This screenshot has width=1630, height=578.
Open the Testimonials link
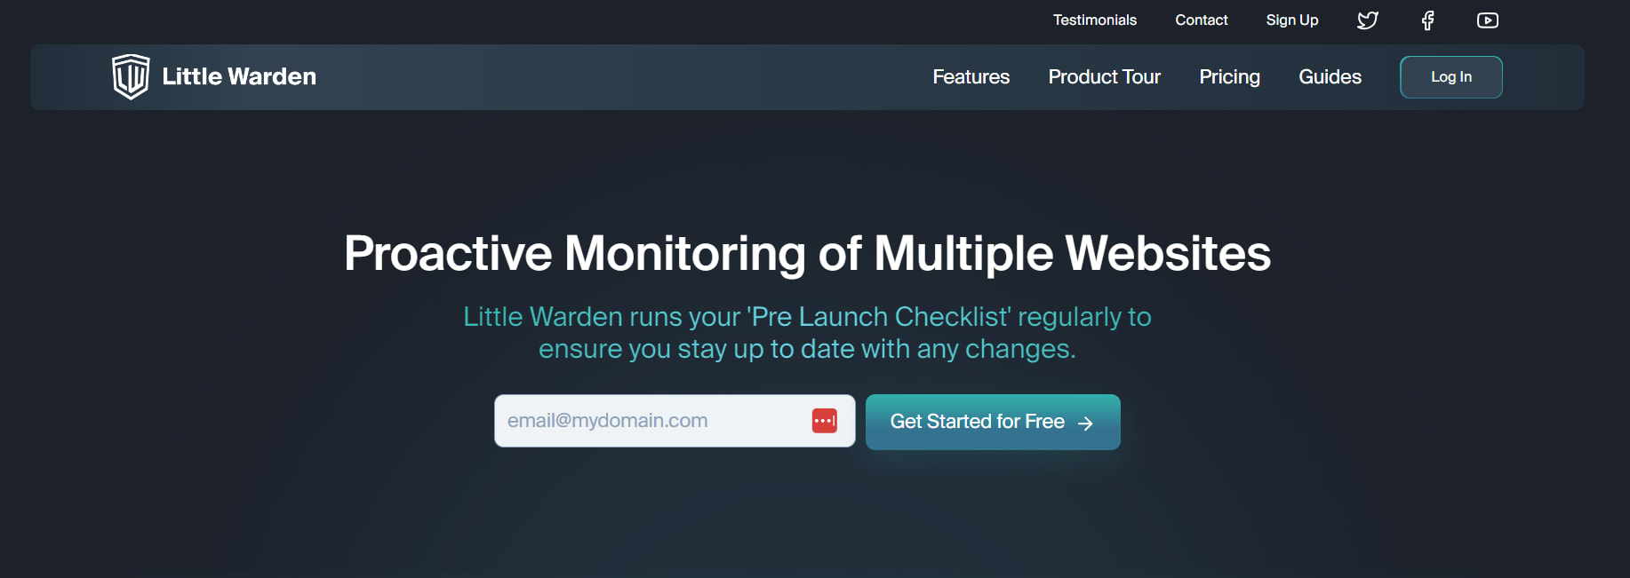pyautogui.click(x=1095, y=20)
